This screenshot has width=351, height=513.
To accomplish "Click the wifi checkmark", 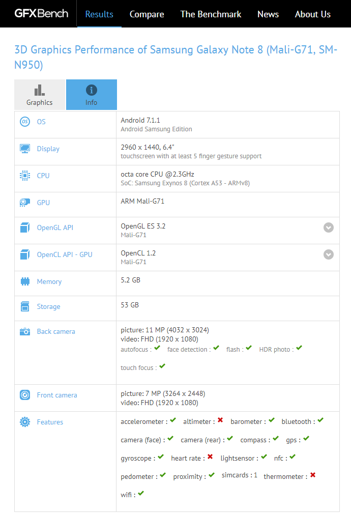I will click(141, 493).
